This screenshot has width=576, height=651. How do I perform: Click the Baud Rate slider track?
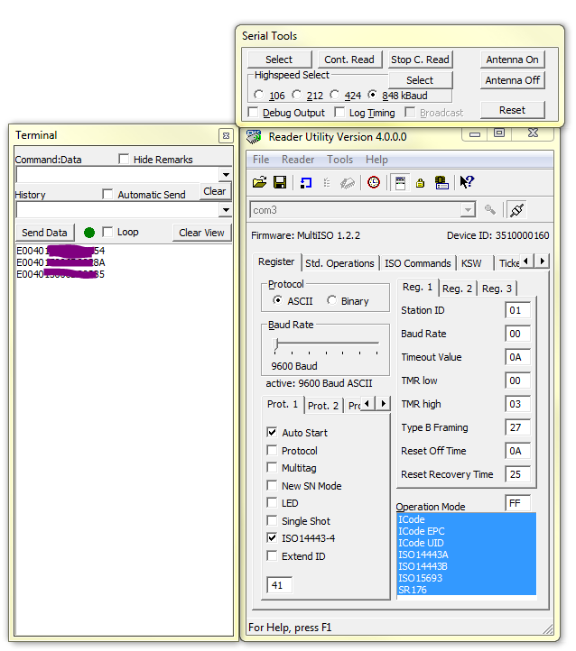(327, 344)
